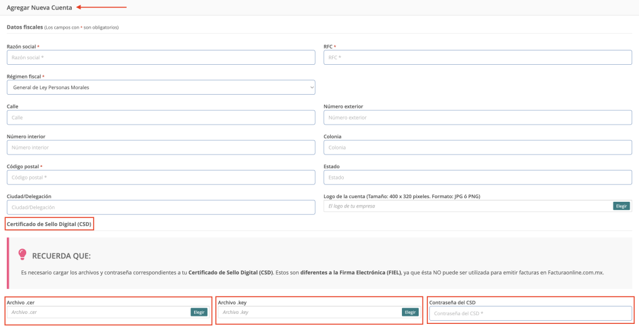Screen dimensions: 639x332
Task: Click the lightbulb reminder icon
Action: click(22, 254)
